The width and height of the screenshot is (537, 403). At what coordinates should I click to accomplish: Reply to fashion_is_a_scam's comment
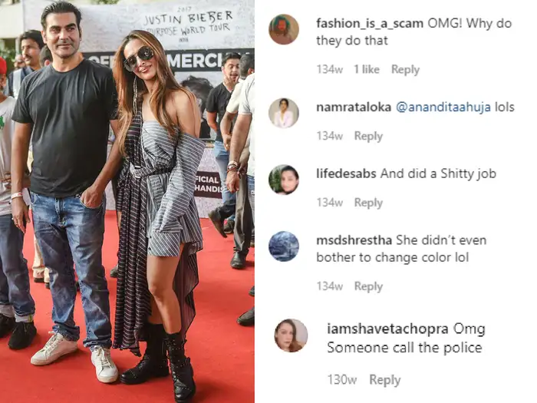click(405, 70)
